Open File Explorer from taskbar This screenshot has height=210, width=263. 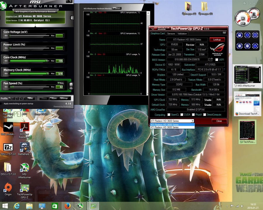(x=29, y=206)
